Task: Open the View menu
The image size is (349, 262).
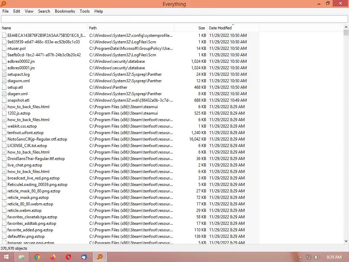Action: coord(29,11)
